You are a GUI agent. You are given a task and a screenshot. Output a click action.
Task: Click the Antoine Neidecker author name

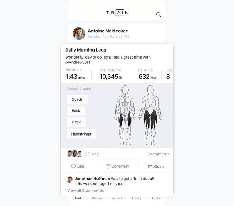pyautogui.click(x=108, y=31)
